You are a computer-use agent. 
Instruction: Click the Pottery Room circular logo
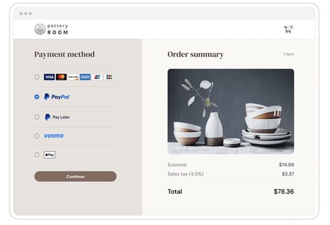point(40,29)
